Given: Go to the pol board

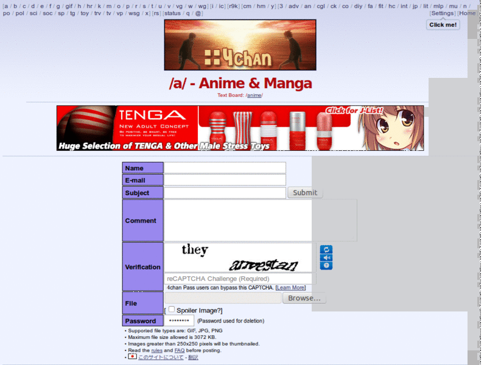Looking at the screenshot, I should [x=19, y=13].
